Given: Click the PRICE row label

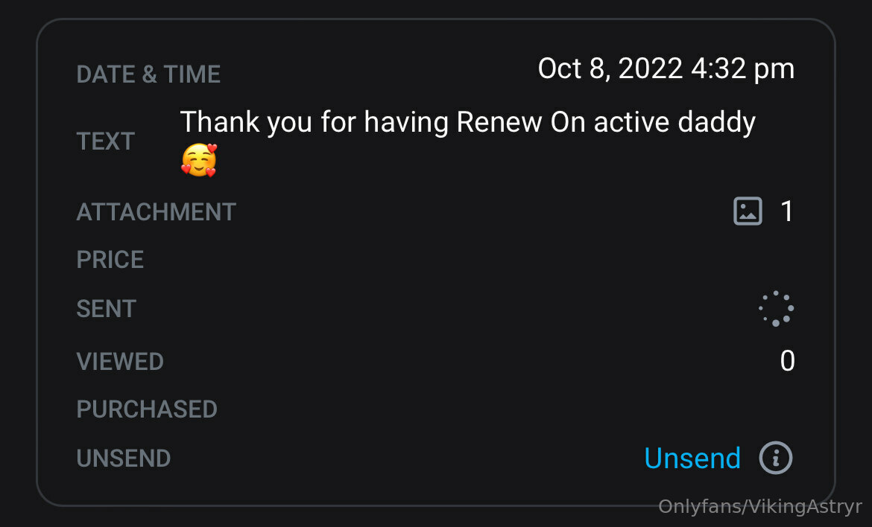Looking at the screenshot, I should [110, 259].
